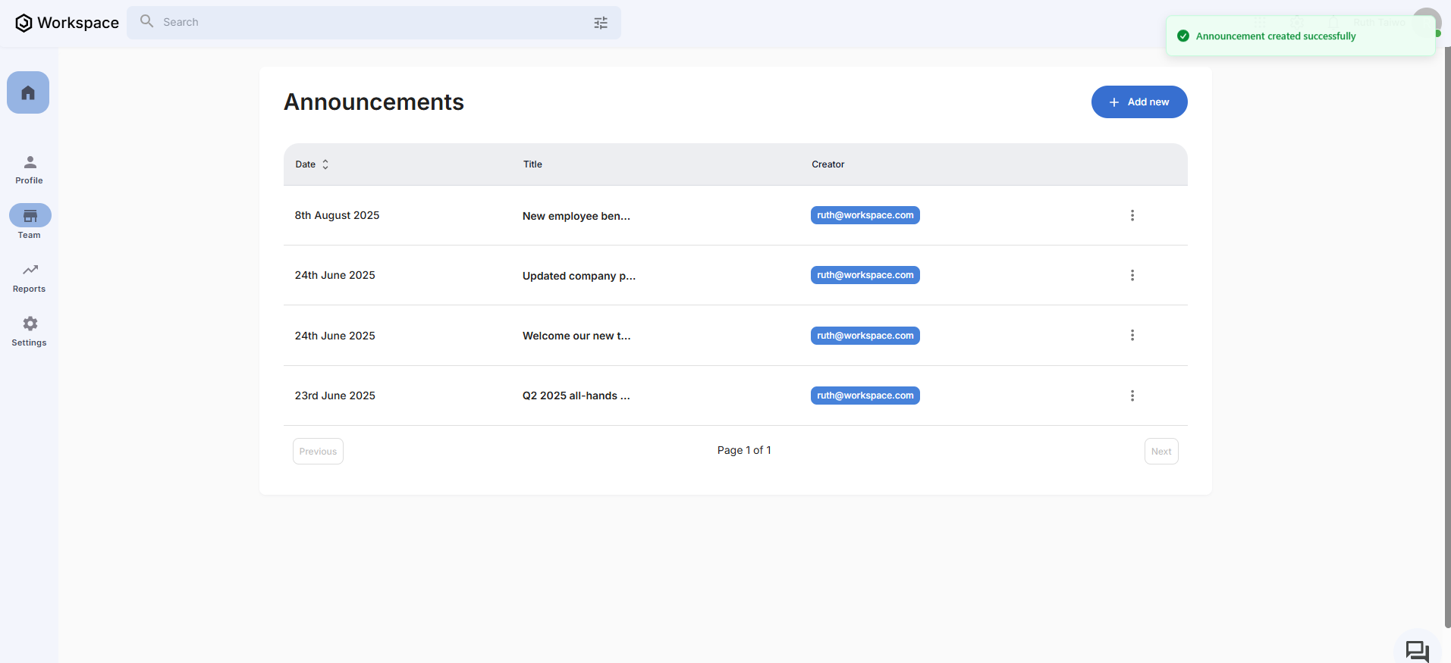Click the Add new button
Viewport: 1451px width, 663px height.
[x=1139, y=102]
